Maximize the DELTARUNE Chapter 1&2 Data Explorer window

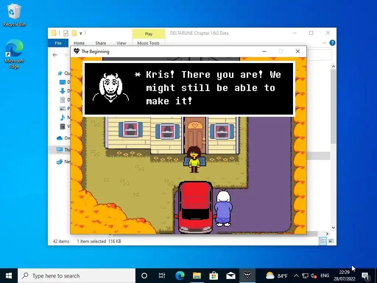(311, 33)
